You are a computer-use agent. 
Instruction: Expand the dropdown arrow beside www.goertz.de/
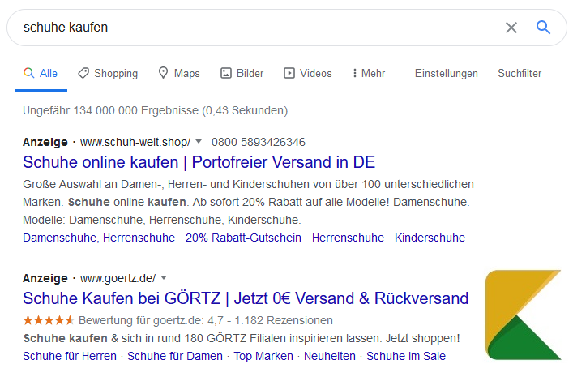164,277
